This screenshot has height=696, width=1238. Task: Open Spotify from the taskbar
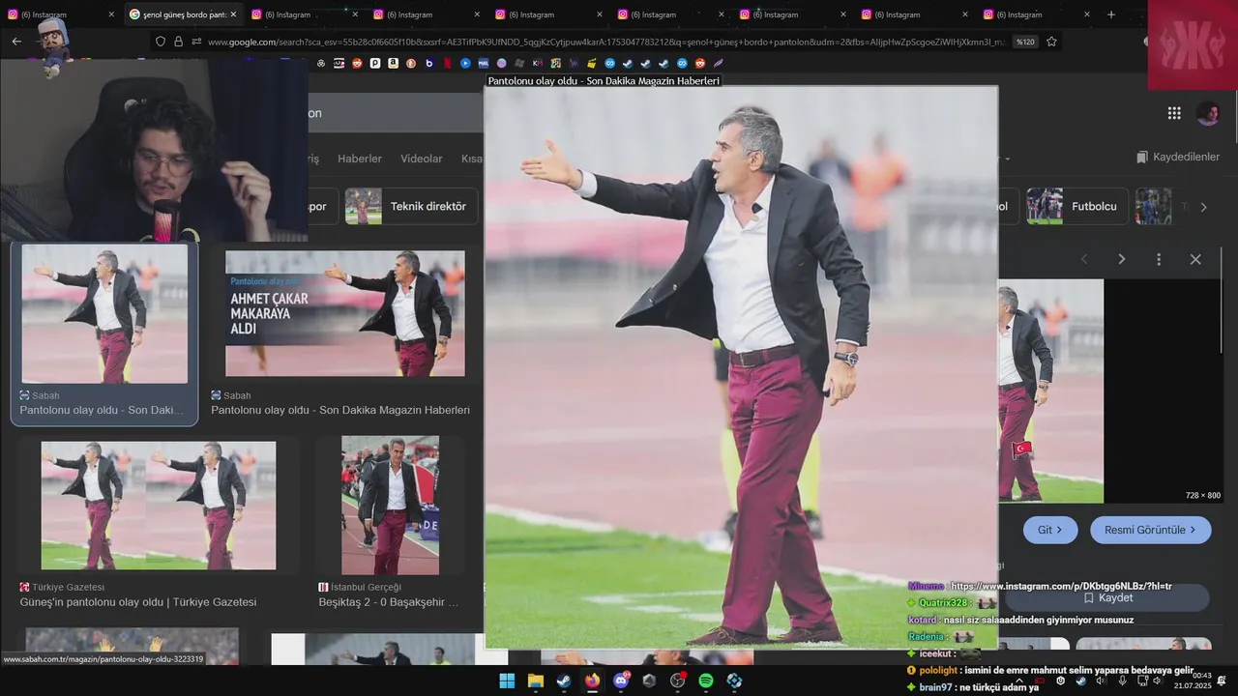click(706, 681)
